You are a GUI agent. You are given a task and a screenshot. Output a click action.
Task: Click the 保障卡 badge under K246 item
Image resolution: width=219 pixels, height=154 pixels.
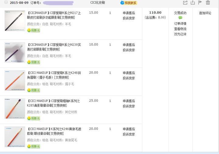coord(33,146)
